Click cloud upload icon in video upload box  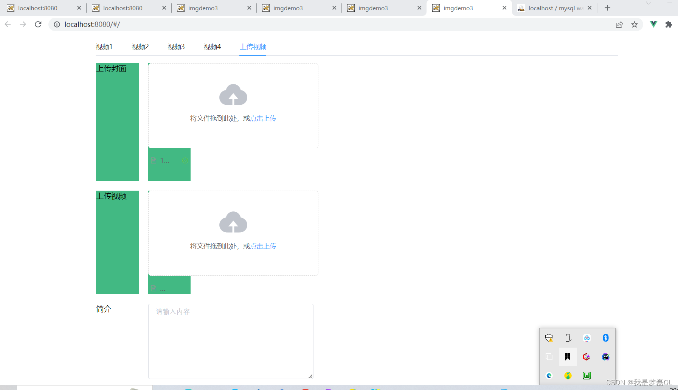[x=233, y=222]
